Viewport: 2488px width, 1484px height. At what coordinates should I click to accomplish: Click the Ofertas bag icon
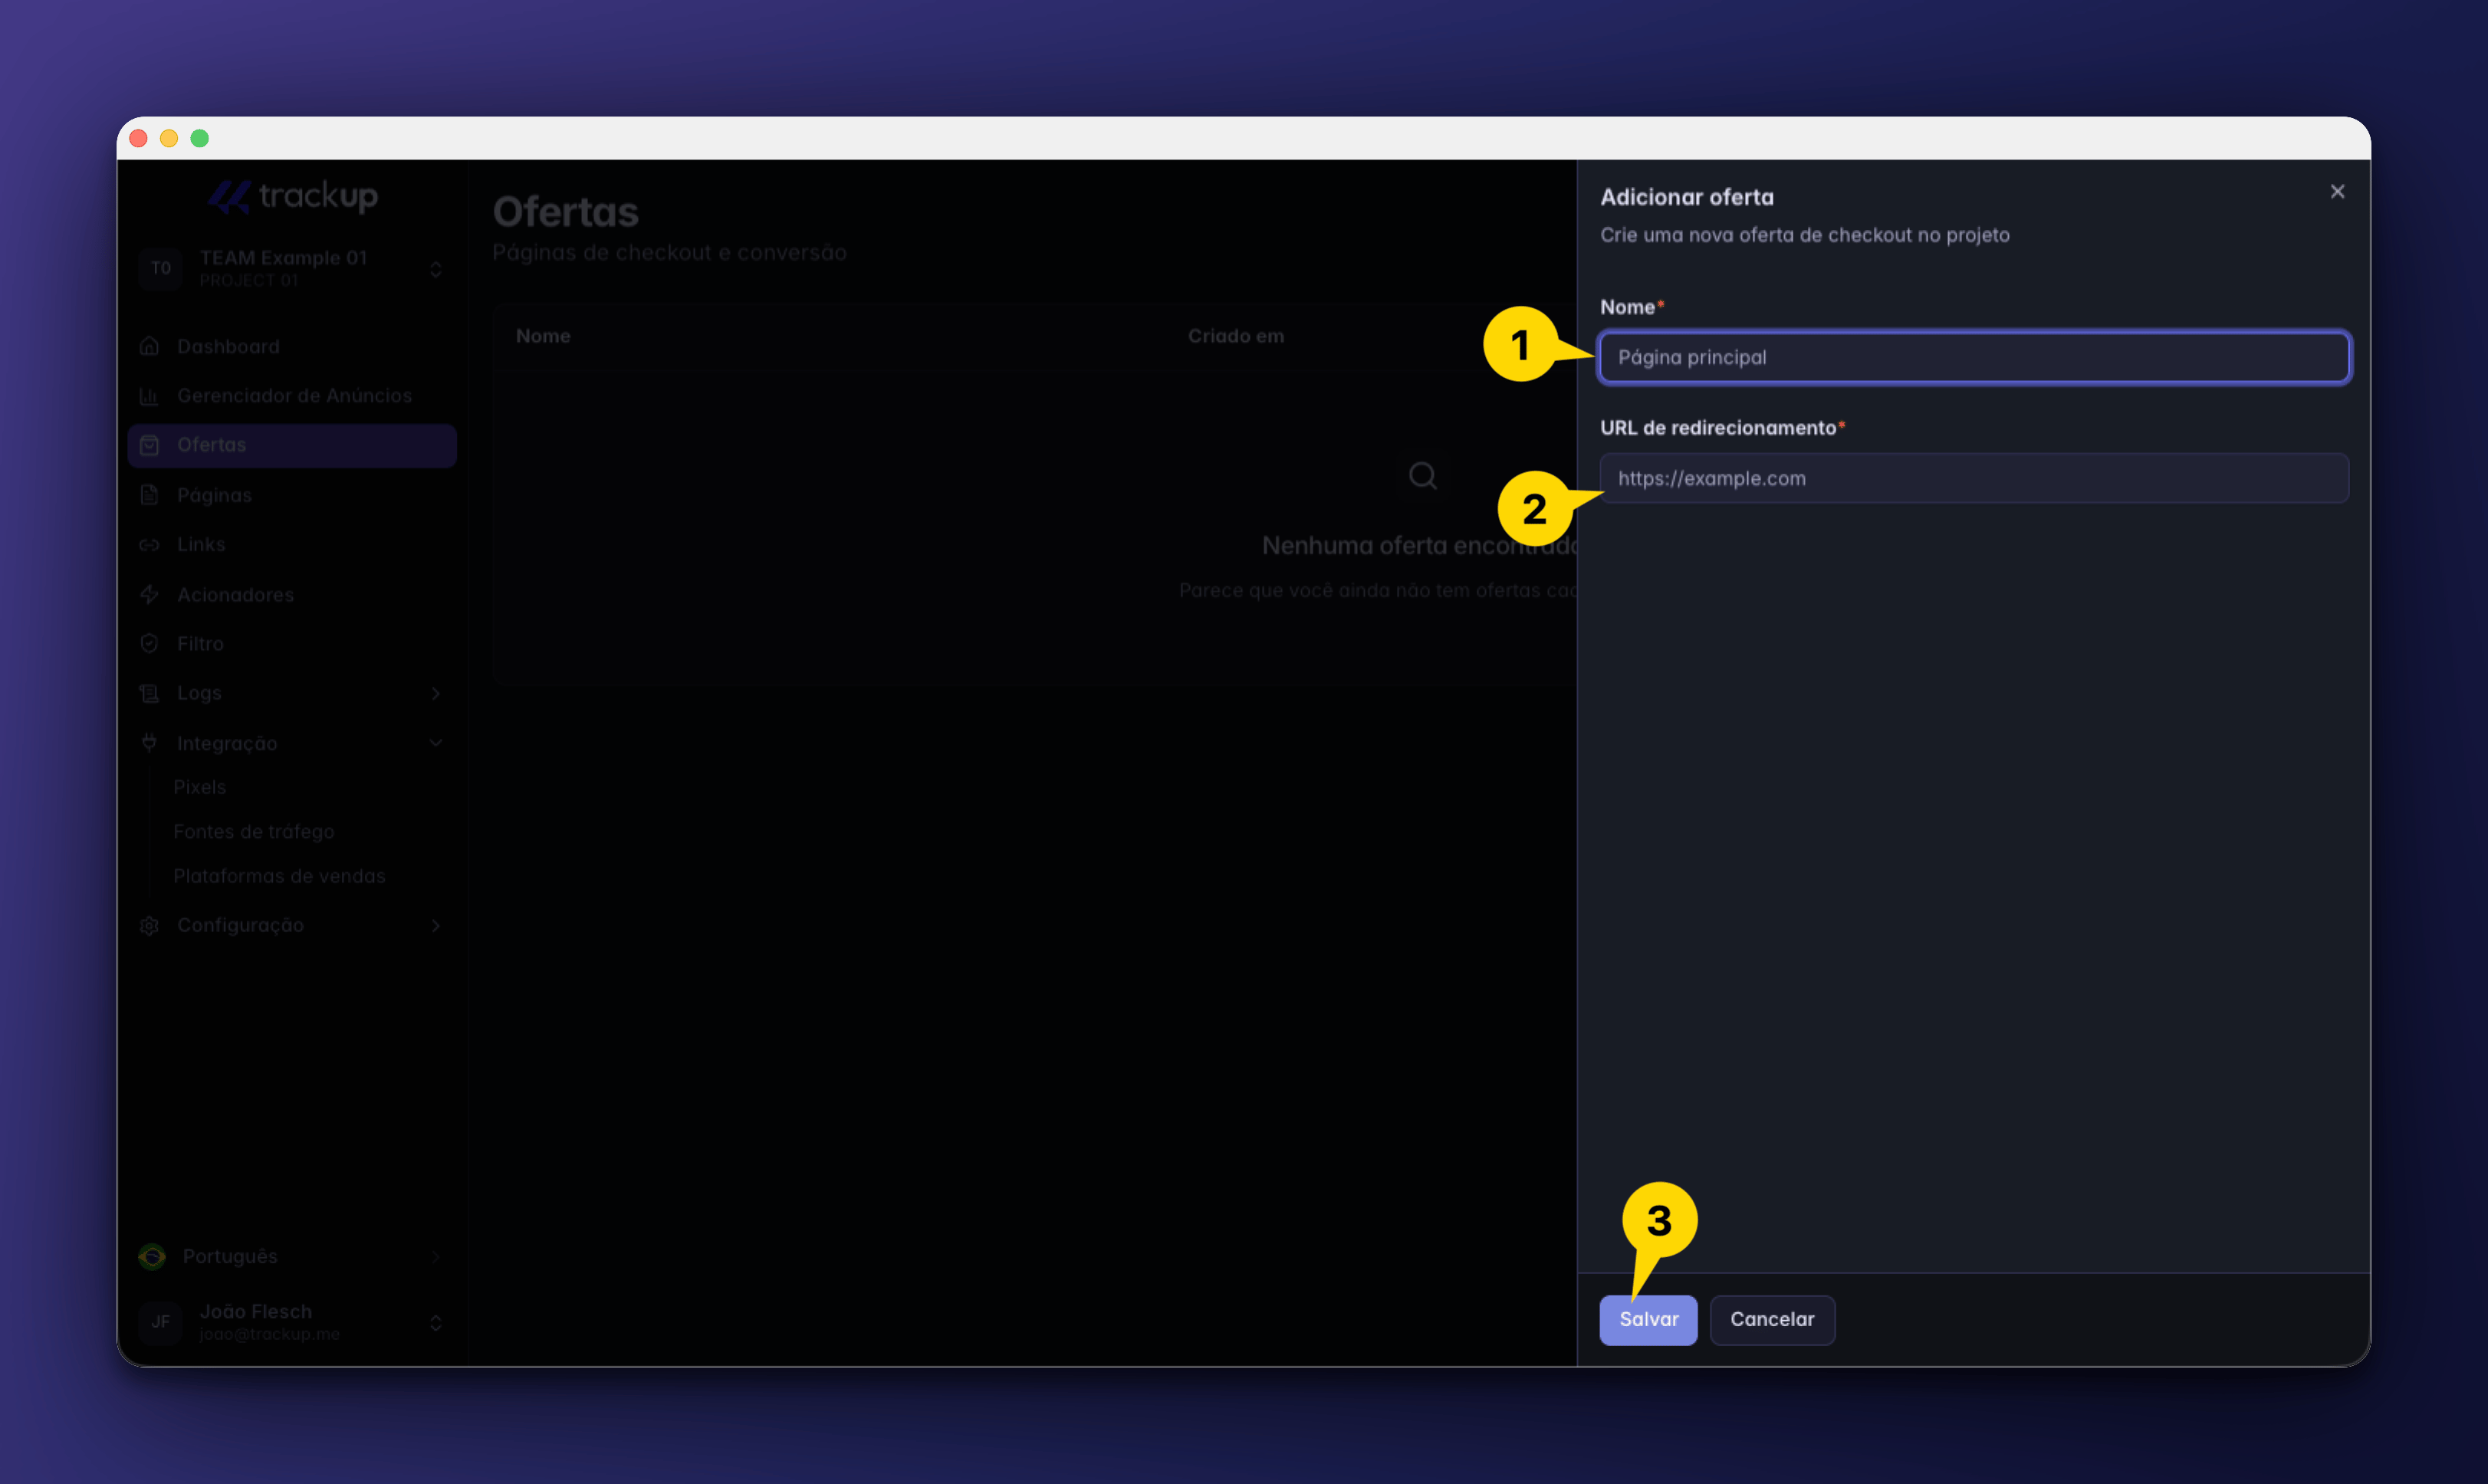149,445
